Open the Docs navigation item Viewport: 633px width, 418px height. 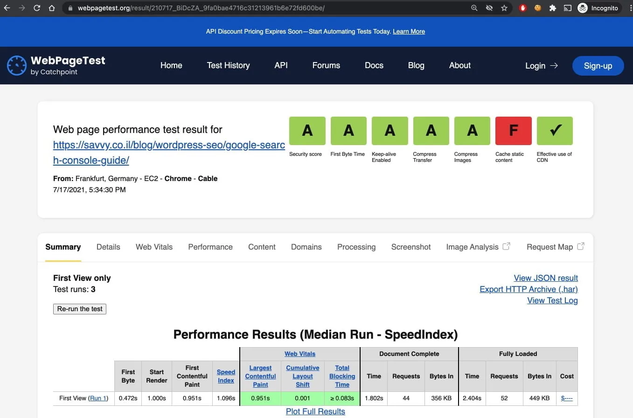point(374,65)
